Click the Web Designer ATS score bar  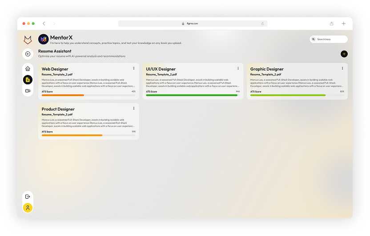(x=88, y=95)
